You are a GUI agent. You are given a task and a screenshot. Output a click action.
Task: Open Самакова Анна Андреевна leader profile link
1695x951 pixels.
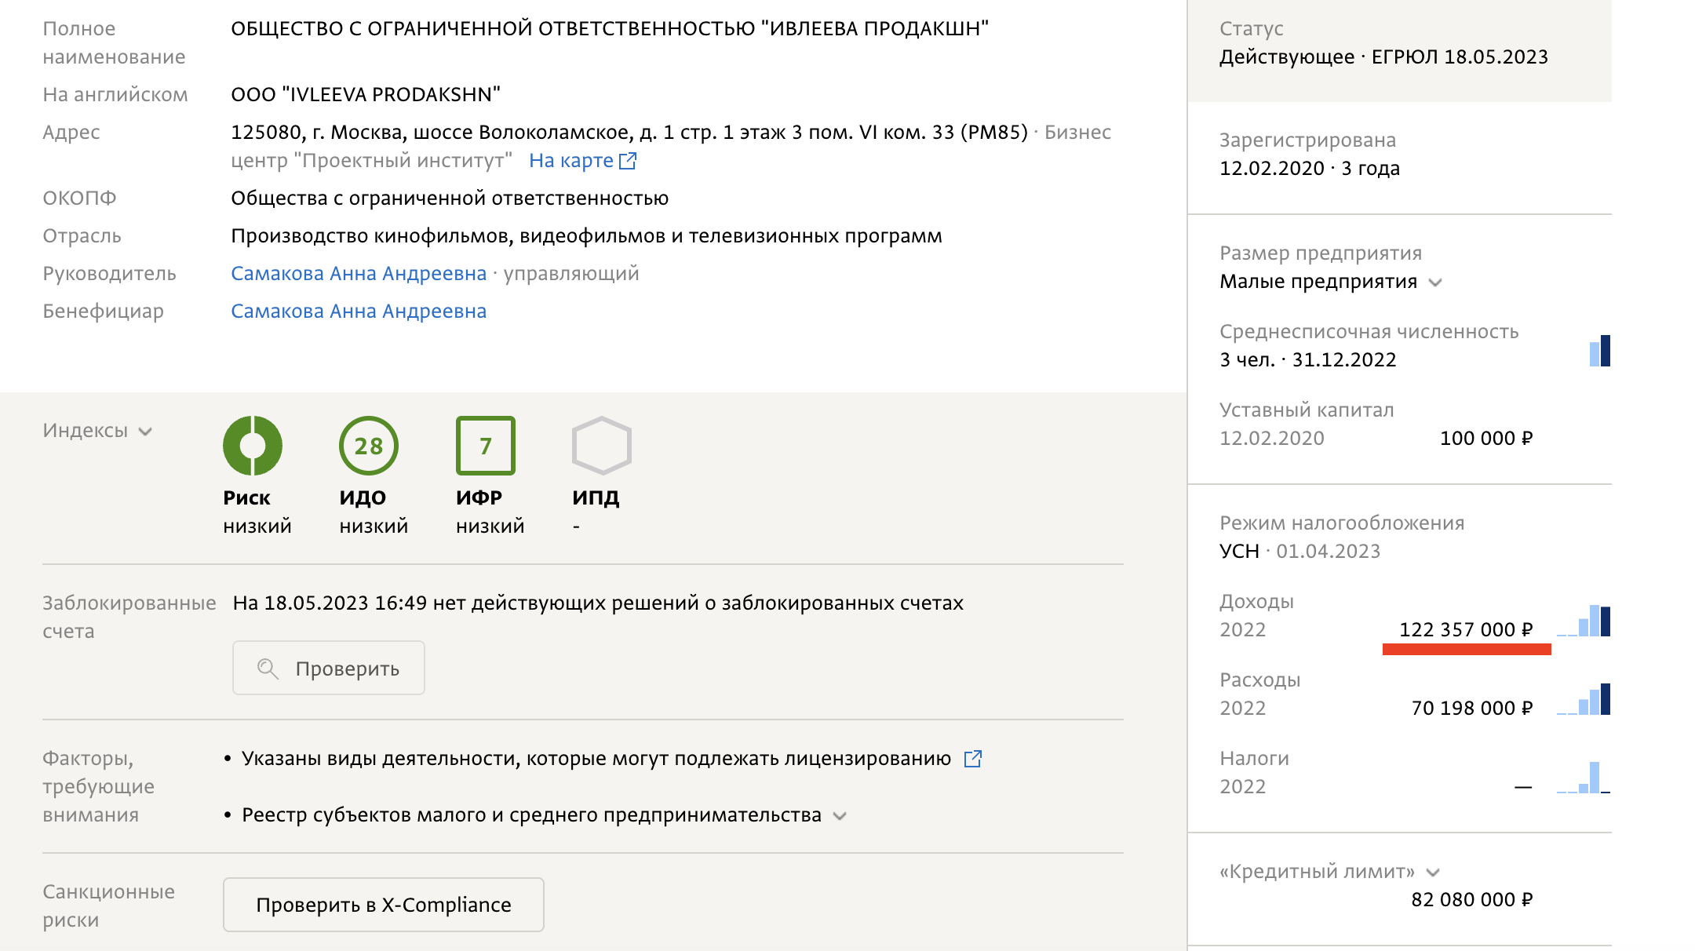point(358,273)
